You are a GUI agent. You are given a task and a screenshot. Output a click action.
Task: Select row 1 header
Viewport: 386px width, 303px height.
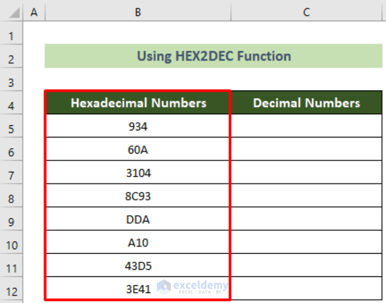coord(12,33)
